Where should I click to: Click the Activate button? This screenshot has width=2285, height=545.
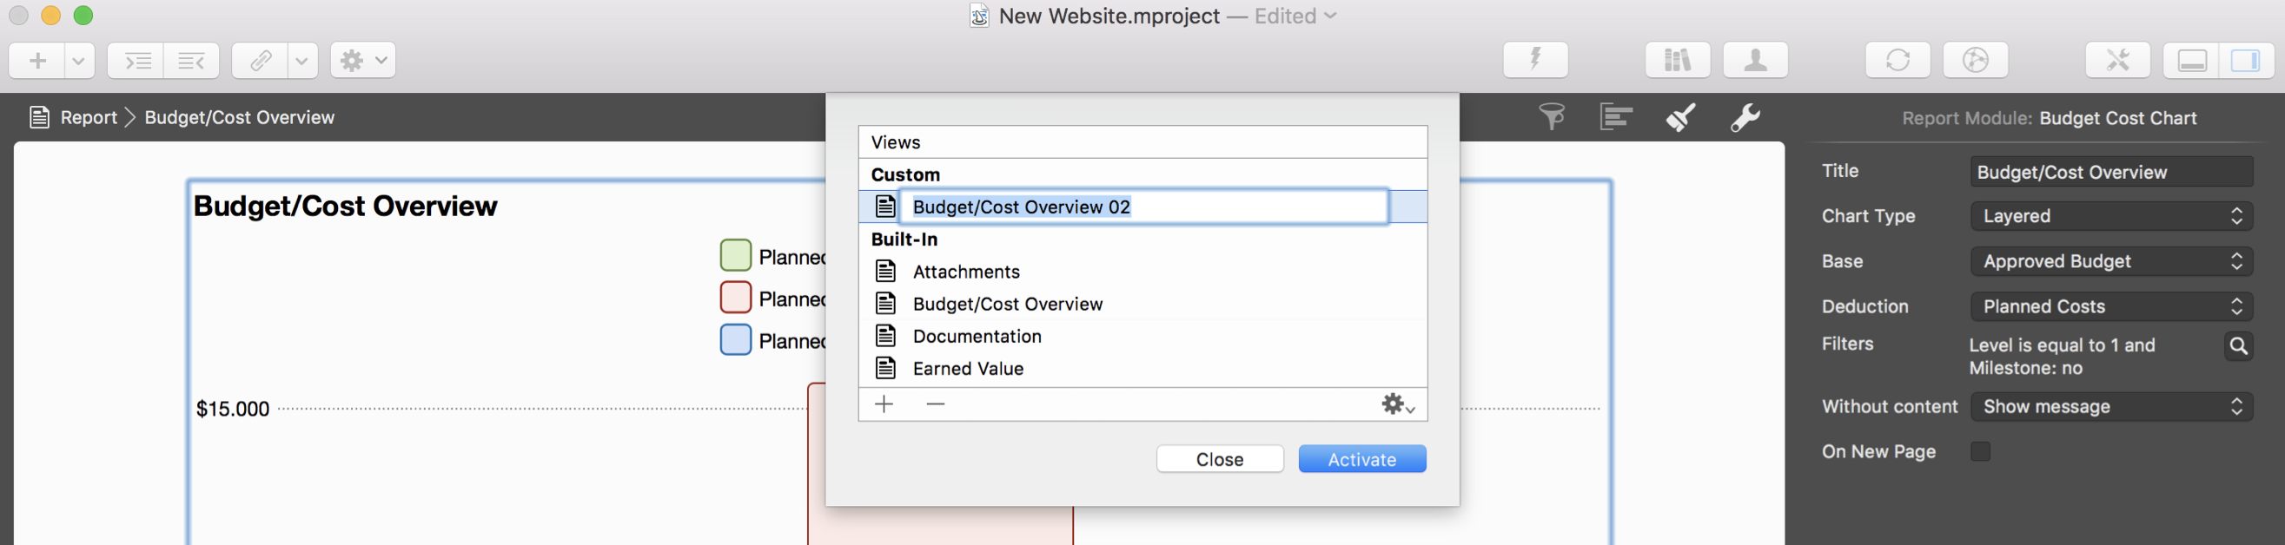[1361, 459]
